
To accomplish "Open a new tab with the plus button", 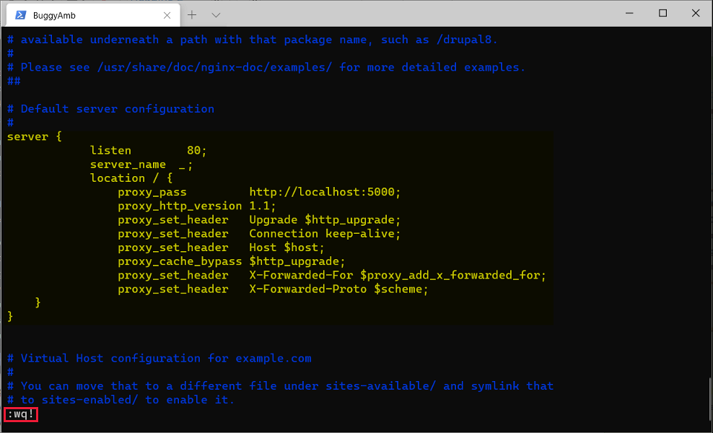I will point(192,14).
